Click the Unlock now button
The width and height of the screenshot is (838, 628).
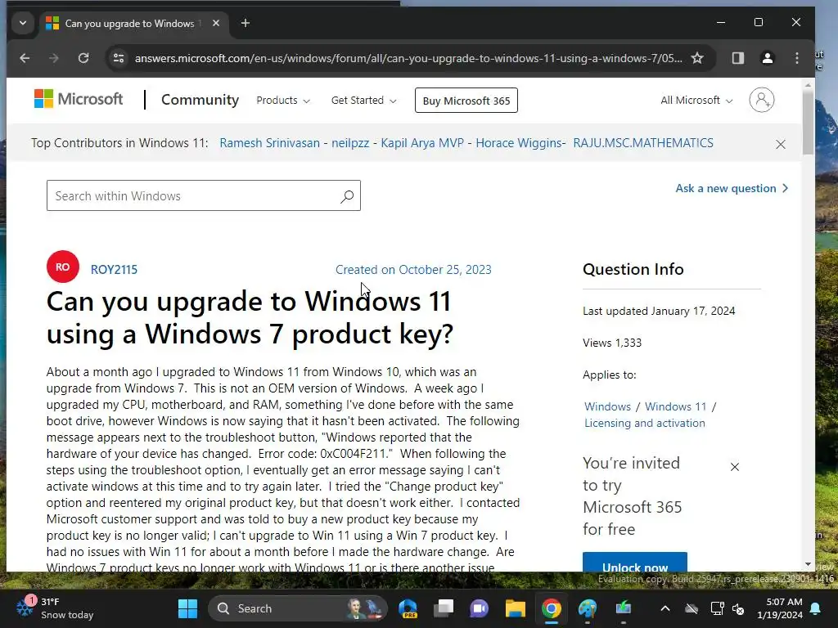click(635, 563)
